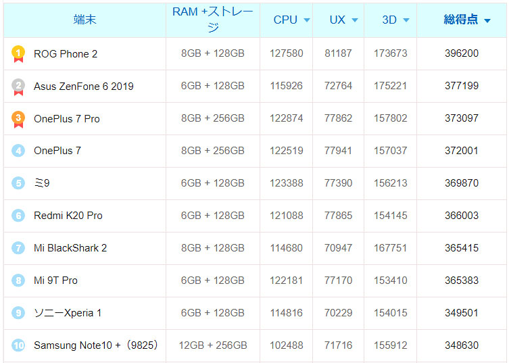Click the rank 8 circle badge
The image size is (509, 363).
[x=18, y=281]
